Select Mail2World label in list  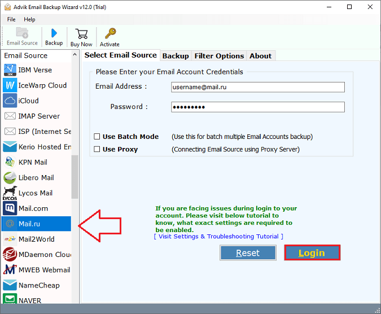point(37,239)
